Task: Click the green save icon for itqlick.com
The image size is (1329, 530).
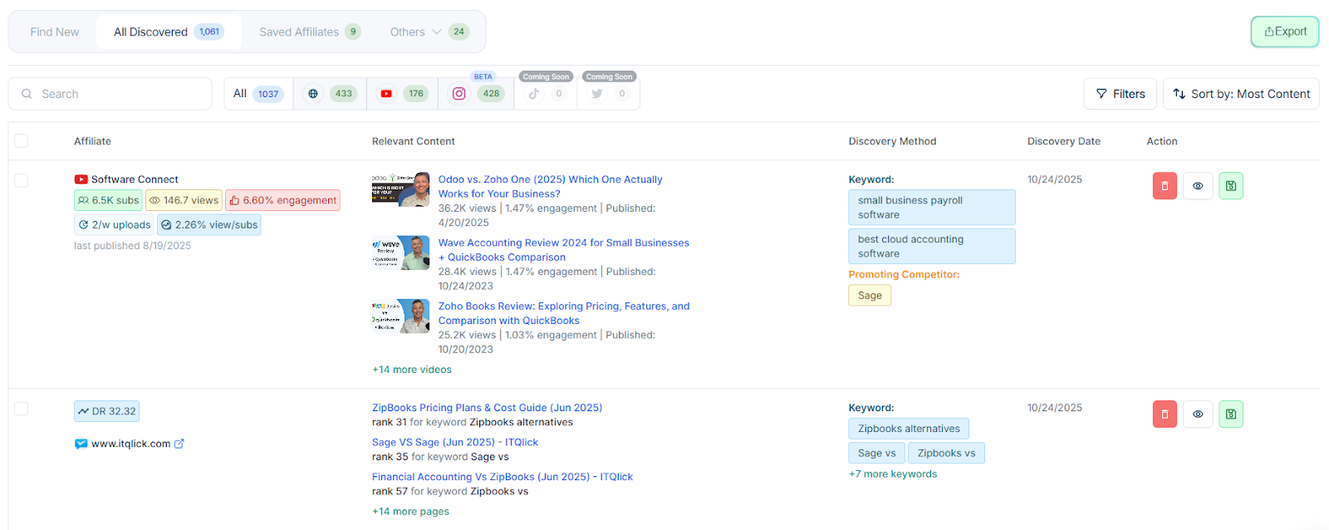Action: tap(1231, 414)
